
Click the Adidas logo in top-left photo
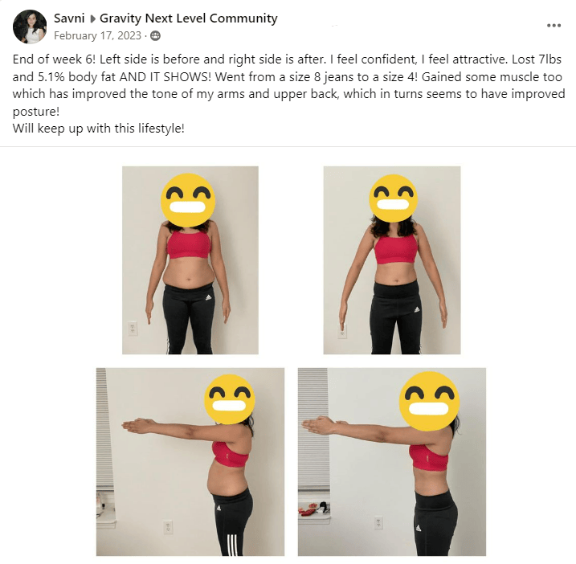pos(209,297)
